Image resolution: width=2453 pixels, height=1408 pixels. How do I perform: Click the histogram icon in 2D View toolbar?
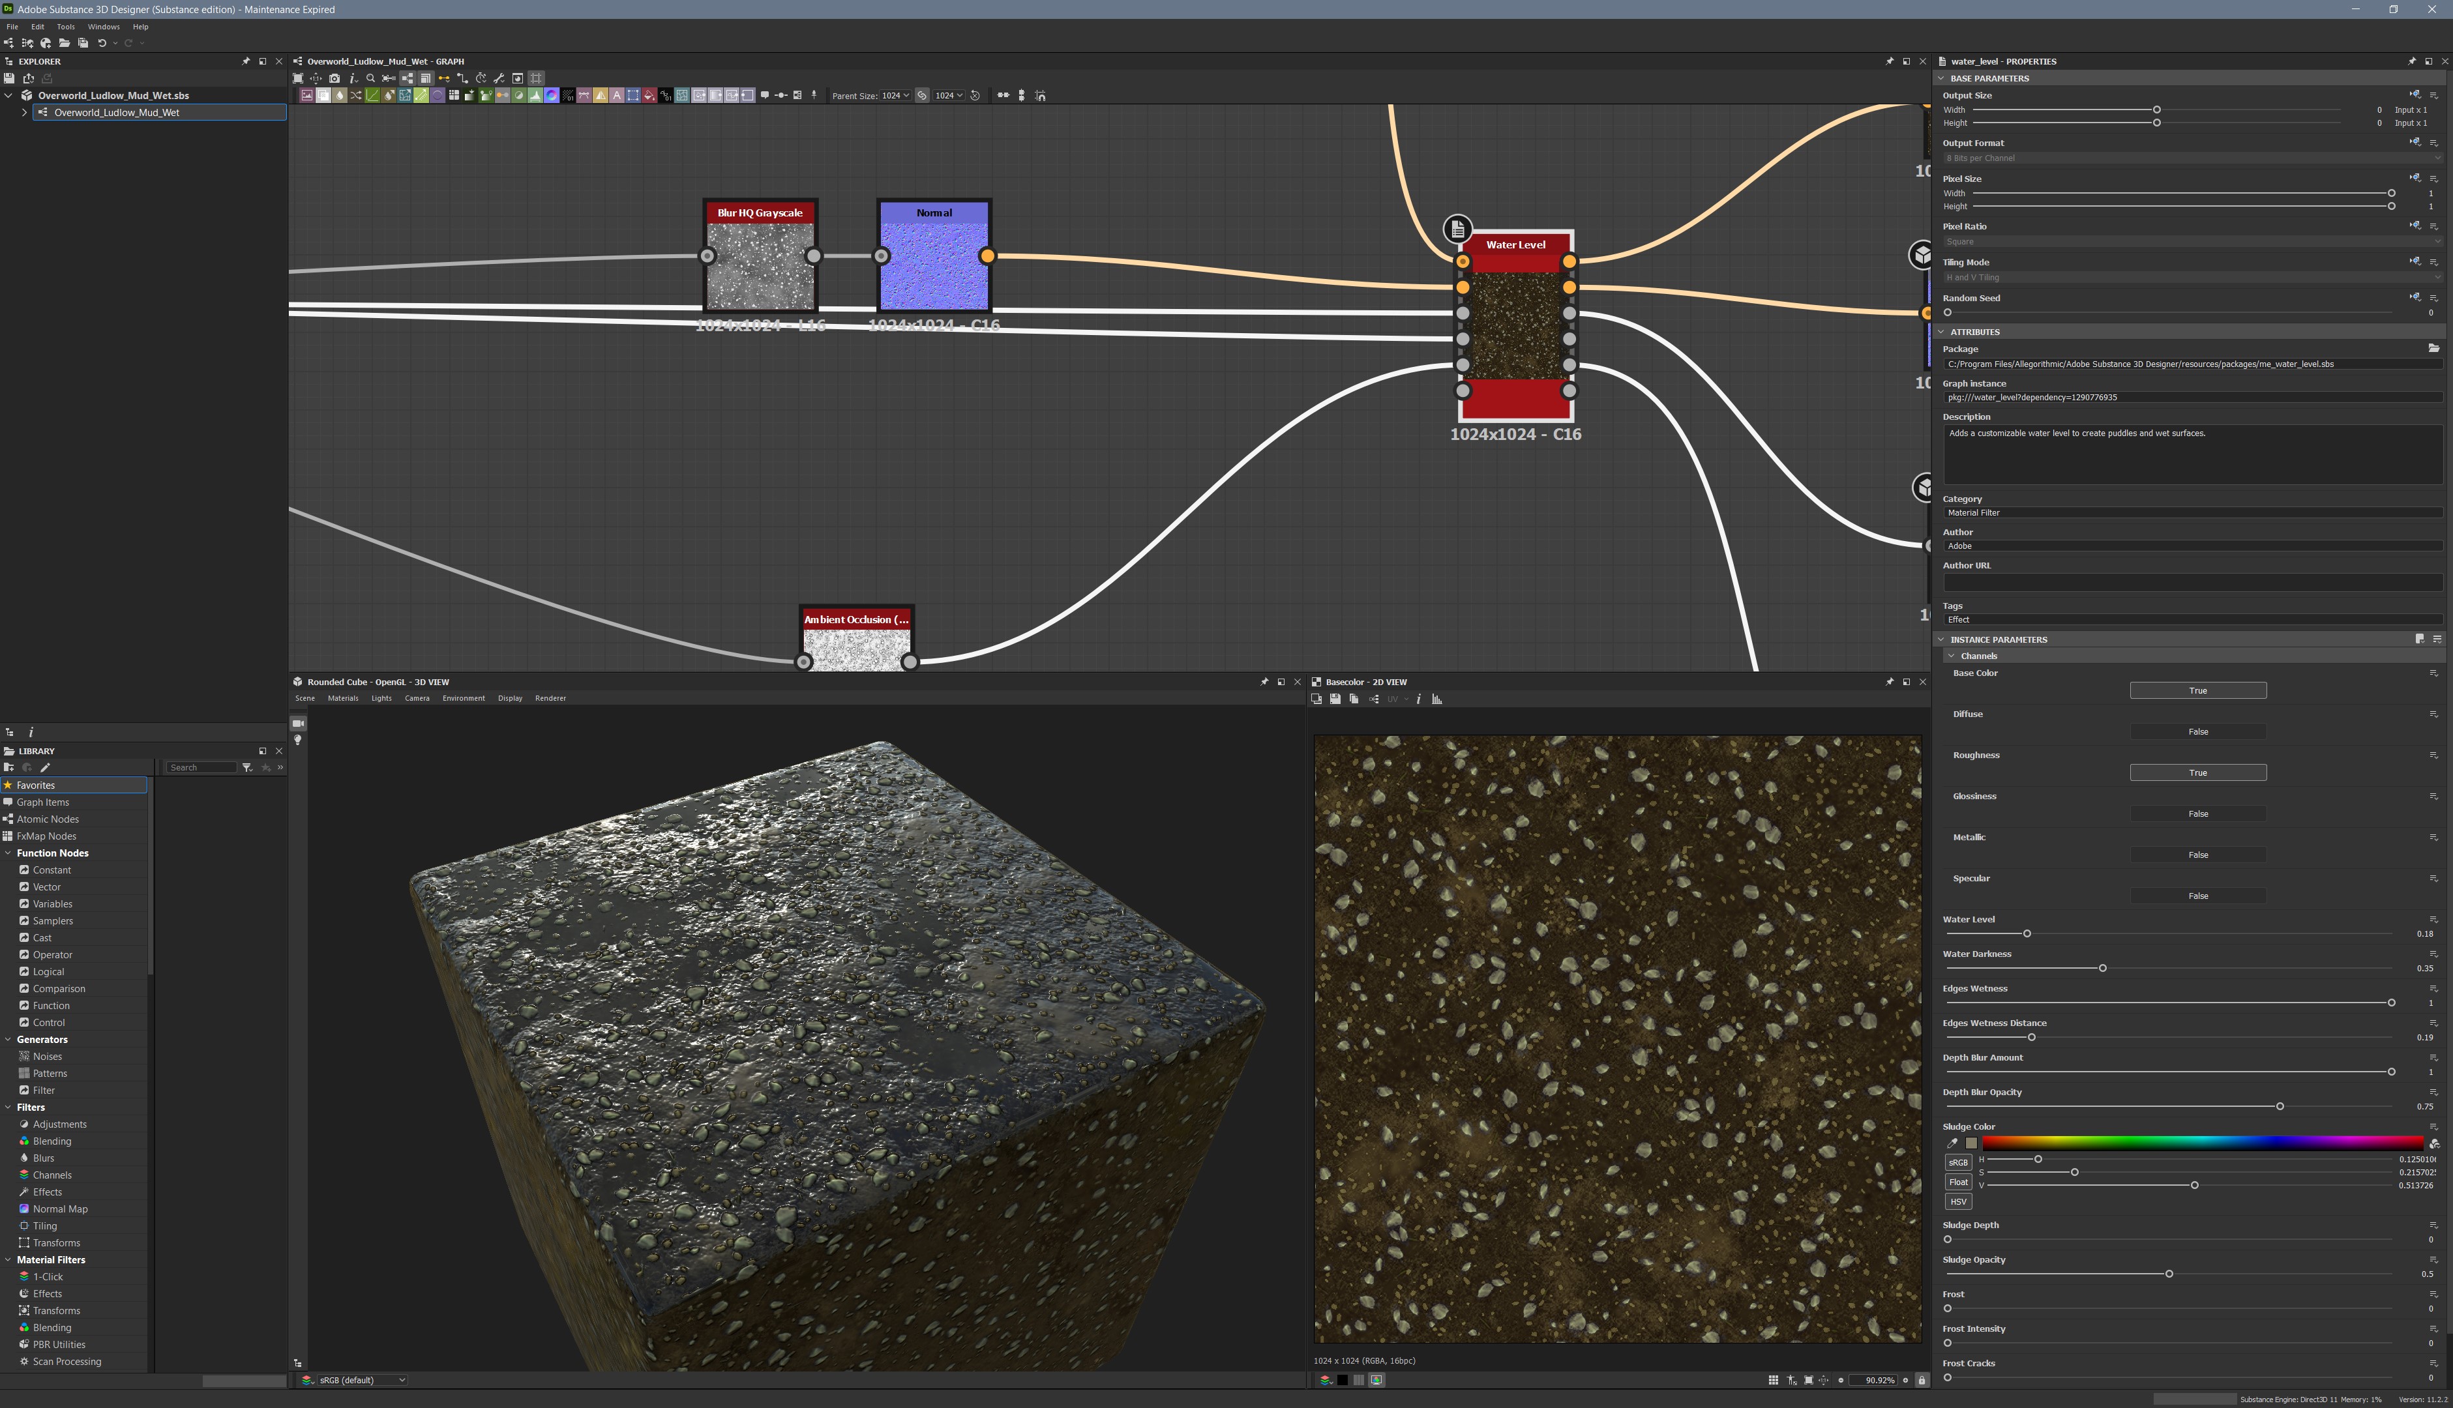1437,699
